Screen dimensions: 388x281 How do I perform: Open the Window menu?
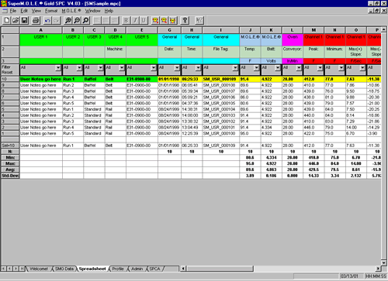92,11
